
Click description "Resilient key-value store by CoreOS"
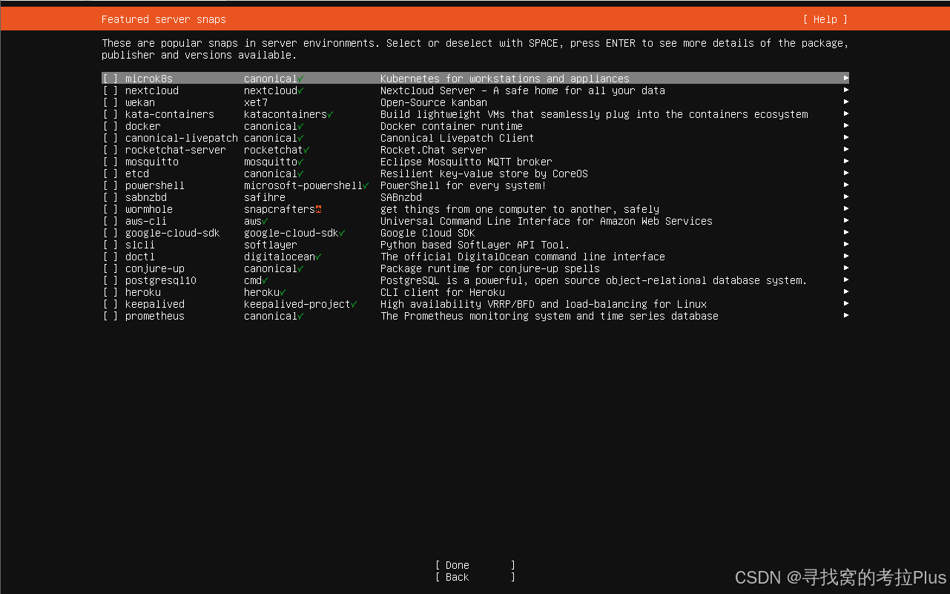(484, 174)
